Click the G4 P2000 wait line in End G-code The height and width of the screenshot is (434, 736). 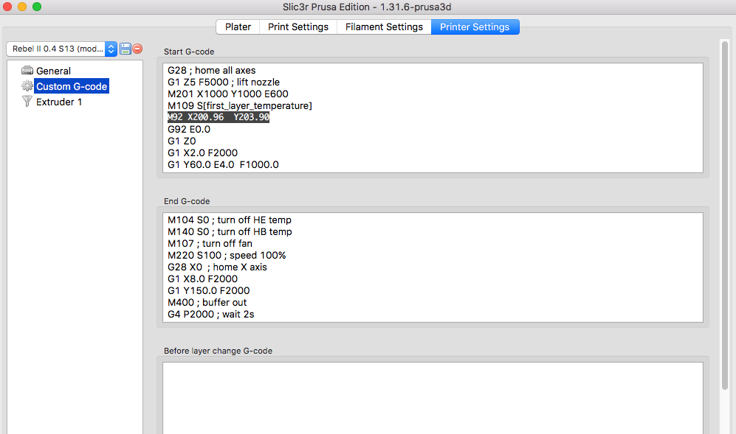(x=211, y=314)
